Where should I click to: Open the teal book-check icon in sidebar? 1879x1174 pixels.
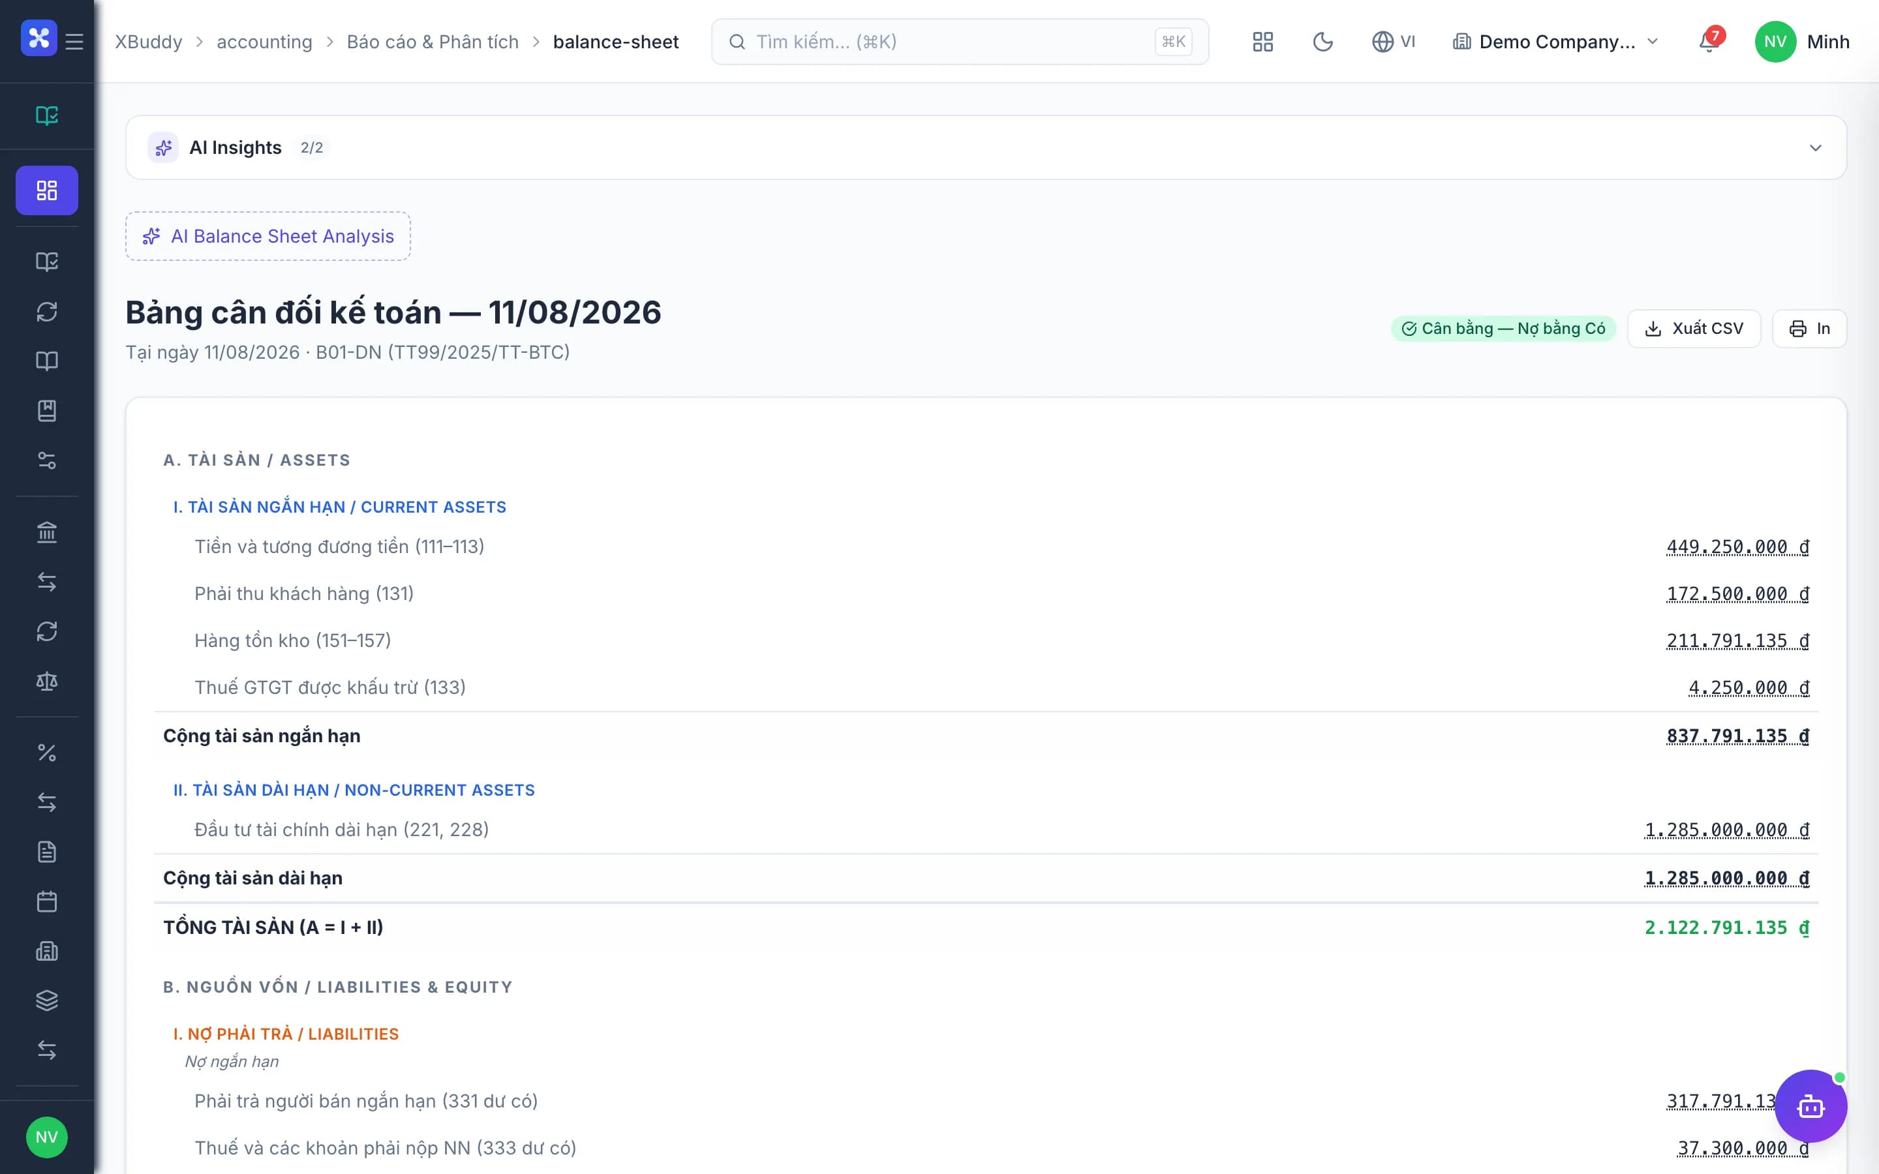pos(46,115)
